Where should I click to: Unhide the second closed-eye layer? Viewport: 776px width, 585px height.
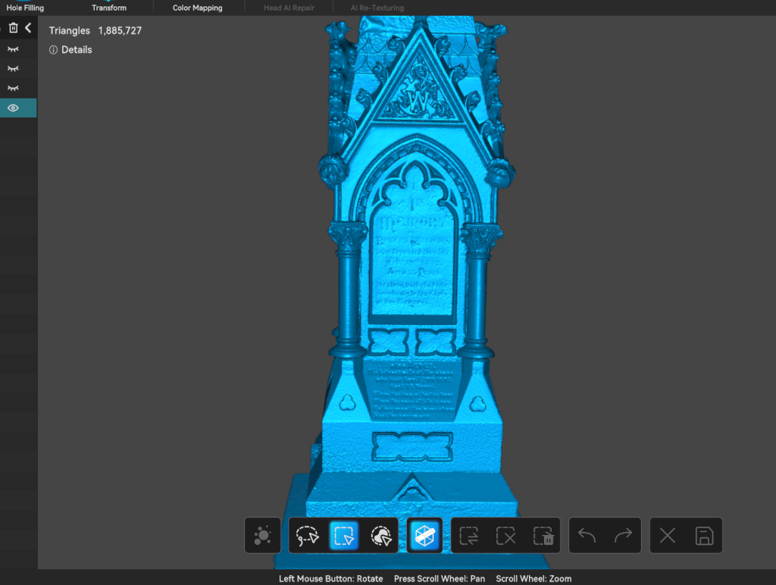pyautogui.click(x=13, y=69)
